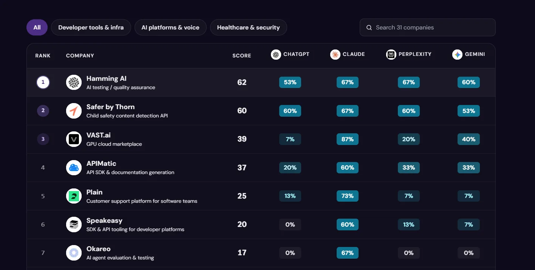
Task: Click the rank number 4
Action: coord(43,167)
